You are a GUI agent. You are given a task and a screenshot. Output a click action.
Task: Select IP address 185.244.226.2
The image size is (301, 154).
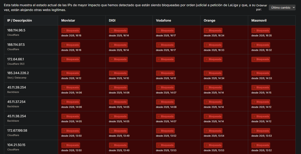(x=18, y=73)
